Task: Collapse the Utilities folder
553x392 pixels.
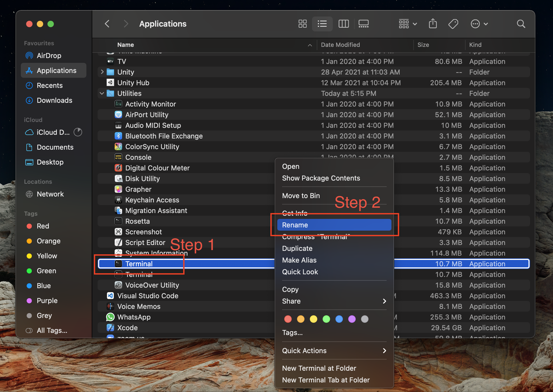Action: [102, 93]
